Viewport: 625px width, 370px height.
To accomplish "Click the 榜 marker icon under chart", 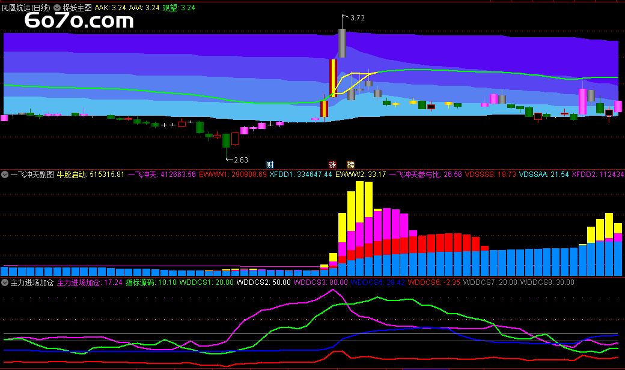I will 350,165.
